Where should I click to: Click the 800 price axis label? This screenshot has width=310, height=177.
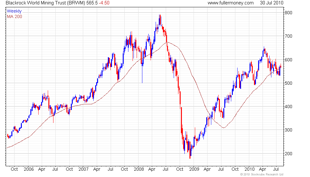coord(288,13)
